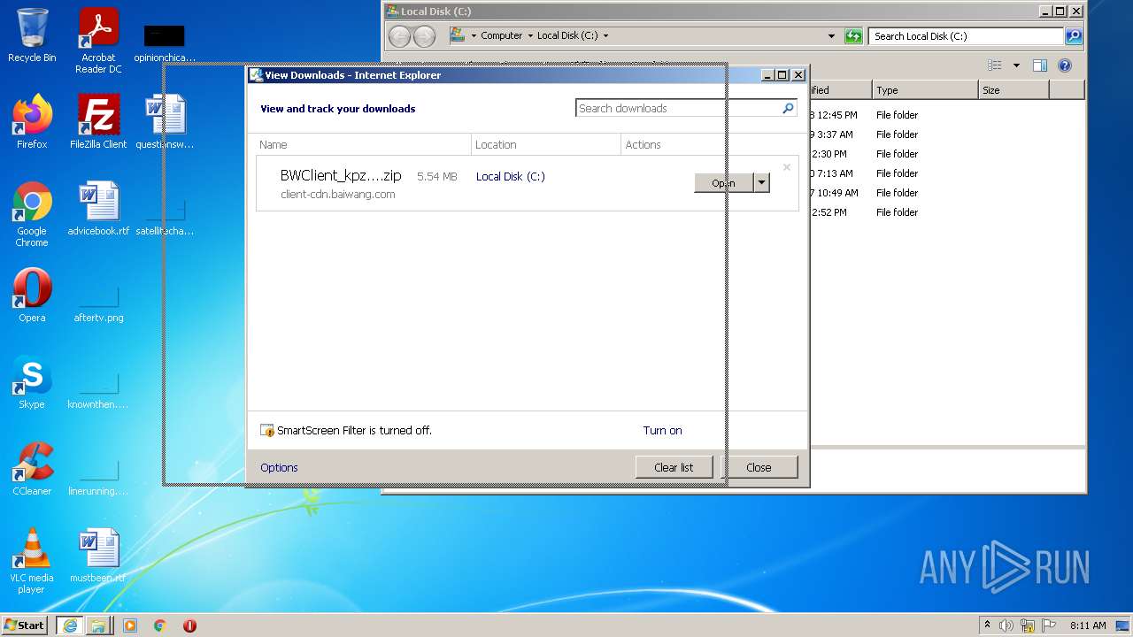This screenshot has width=1133, height=637.
Task: Select the questionsw... document icon
Action: pyautogui.click(x=165, y=122)
